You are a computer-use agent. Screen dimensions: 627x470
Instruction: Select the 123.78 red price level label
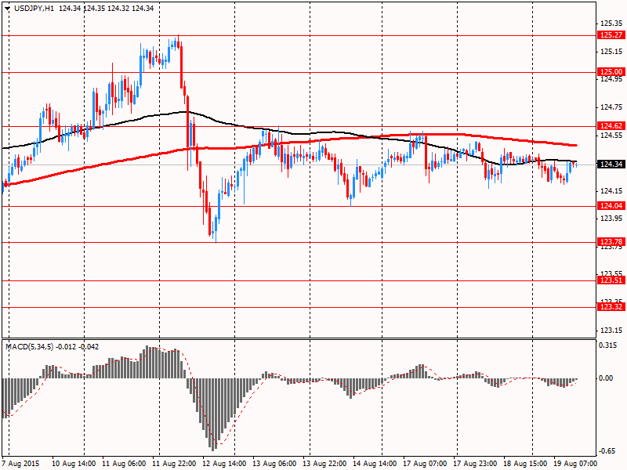tap(611, 242)
